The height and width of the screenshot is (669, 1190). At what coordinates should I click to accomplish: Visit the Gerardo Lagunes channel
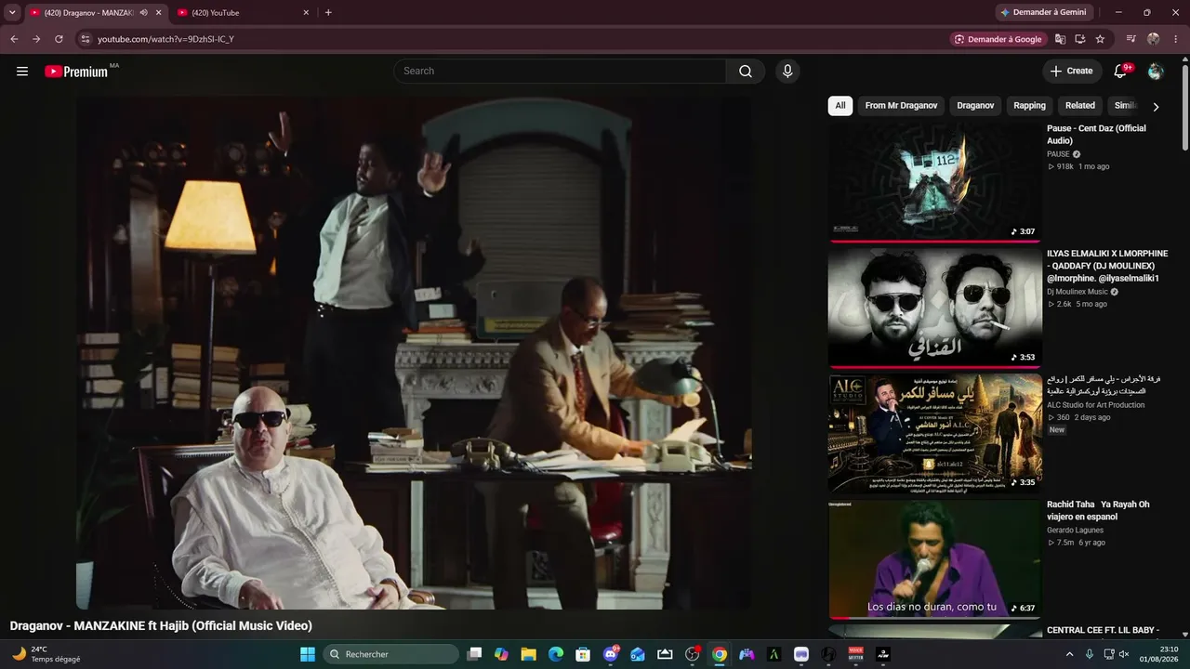[x=1075, y=531]
